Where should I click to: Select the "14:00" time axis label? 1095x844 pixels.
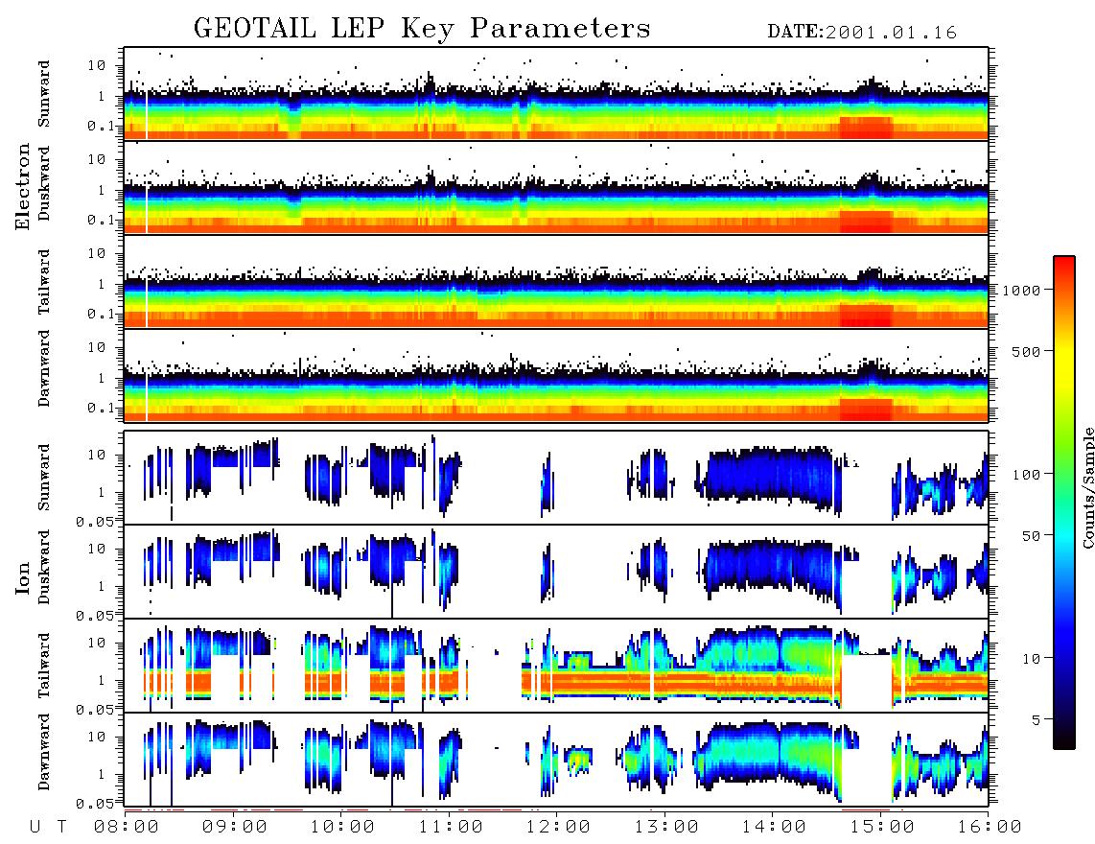(774, 828)
